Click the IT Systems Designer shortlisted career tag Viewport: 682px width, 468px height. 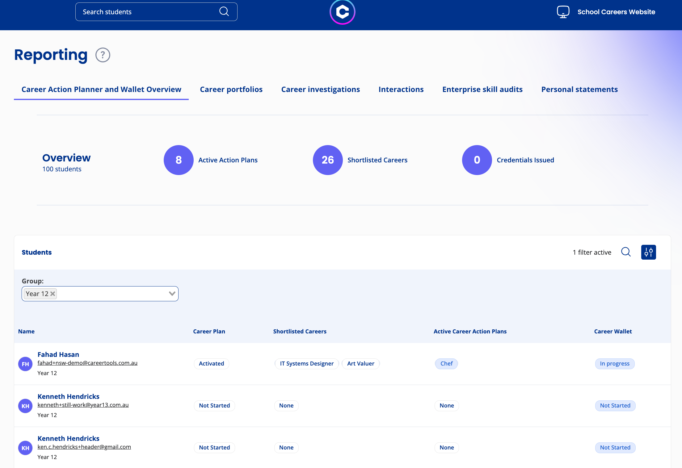(x=307, y=364)
